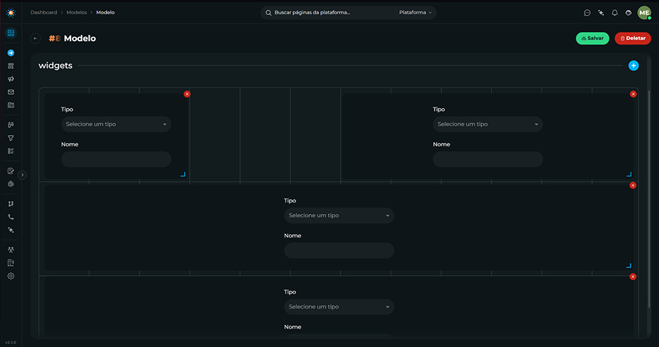
Task: Click the platform logo at top left
Action: click(x=11, y=13)
